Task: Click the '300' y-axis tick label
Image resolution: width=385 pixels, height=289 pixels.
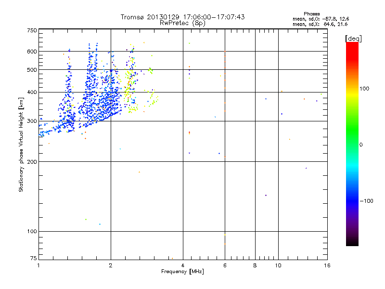Action: 32,121
